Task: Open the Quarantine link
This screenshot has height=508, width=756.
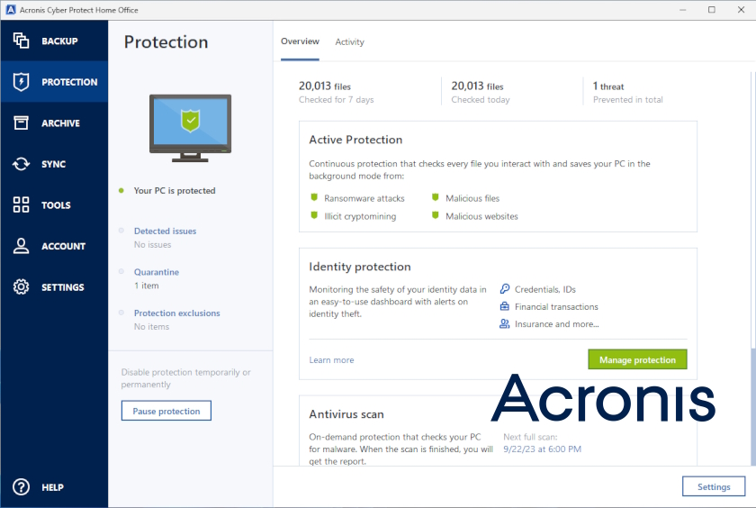Action: point(157,272)
